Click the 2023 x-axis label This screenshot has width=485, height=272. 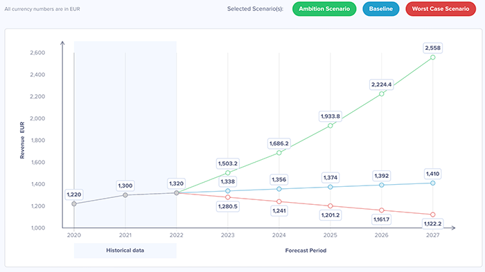point(228,235)
